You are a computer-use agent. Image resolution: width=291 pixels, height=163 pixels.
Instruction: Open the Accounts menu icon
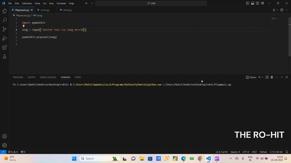click(5, 136)
